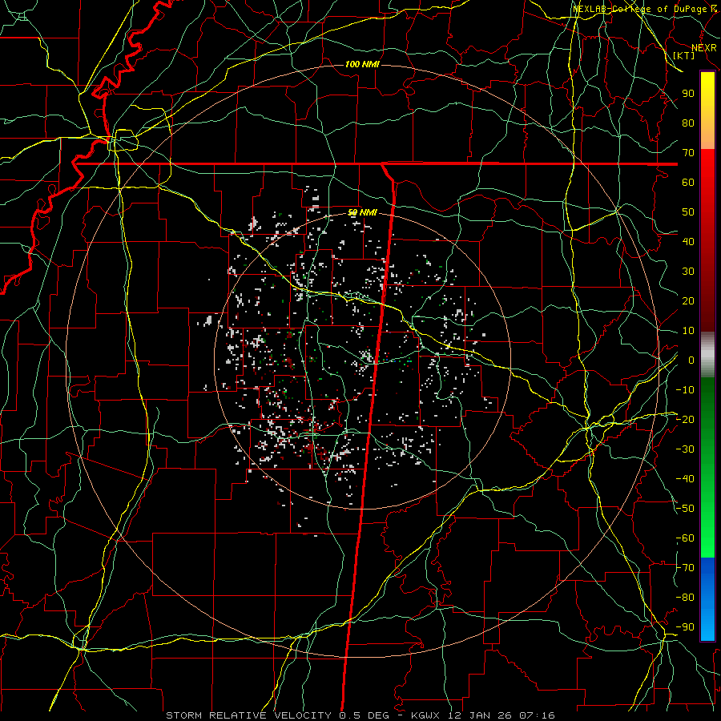Pick the light blue bottom band of the color bar
The image size is (721, 721).
tap(707, 626)
